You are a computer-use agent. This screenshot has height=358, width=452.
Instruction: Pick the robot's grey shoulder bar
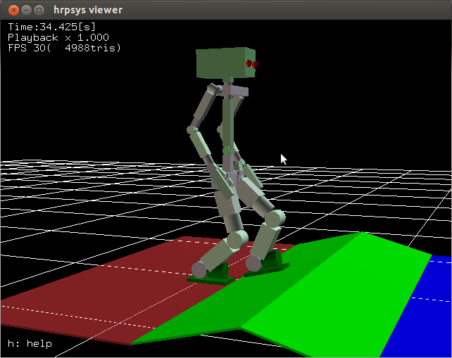click(232, 92)
